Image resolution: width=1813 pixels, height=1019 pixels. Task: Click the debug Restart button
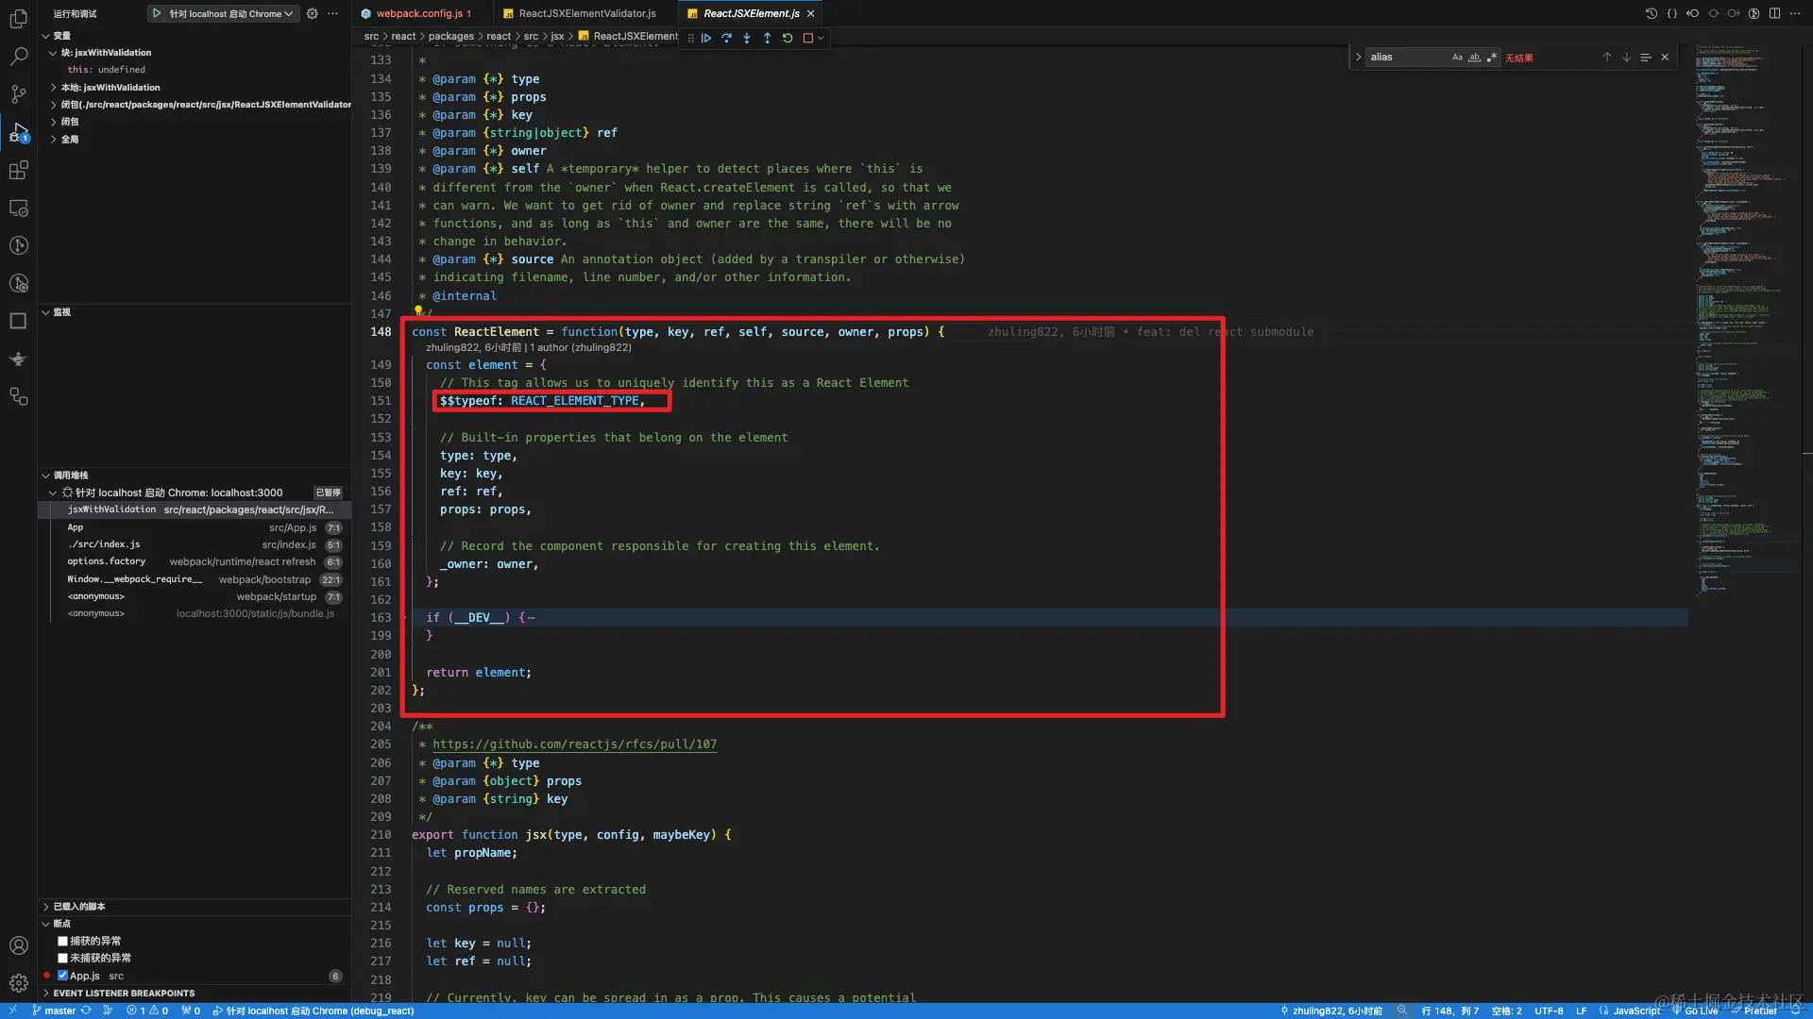[788, 39]
